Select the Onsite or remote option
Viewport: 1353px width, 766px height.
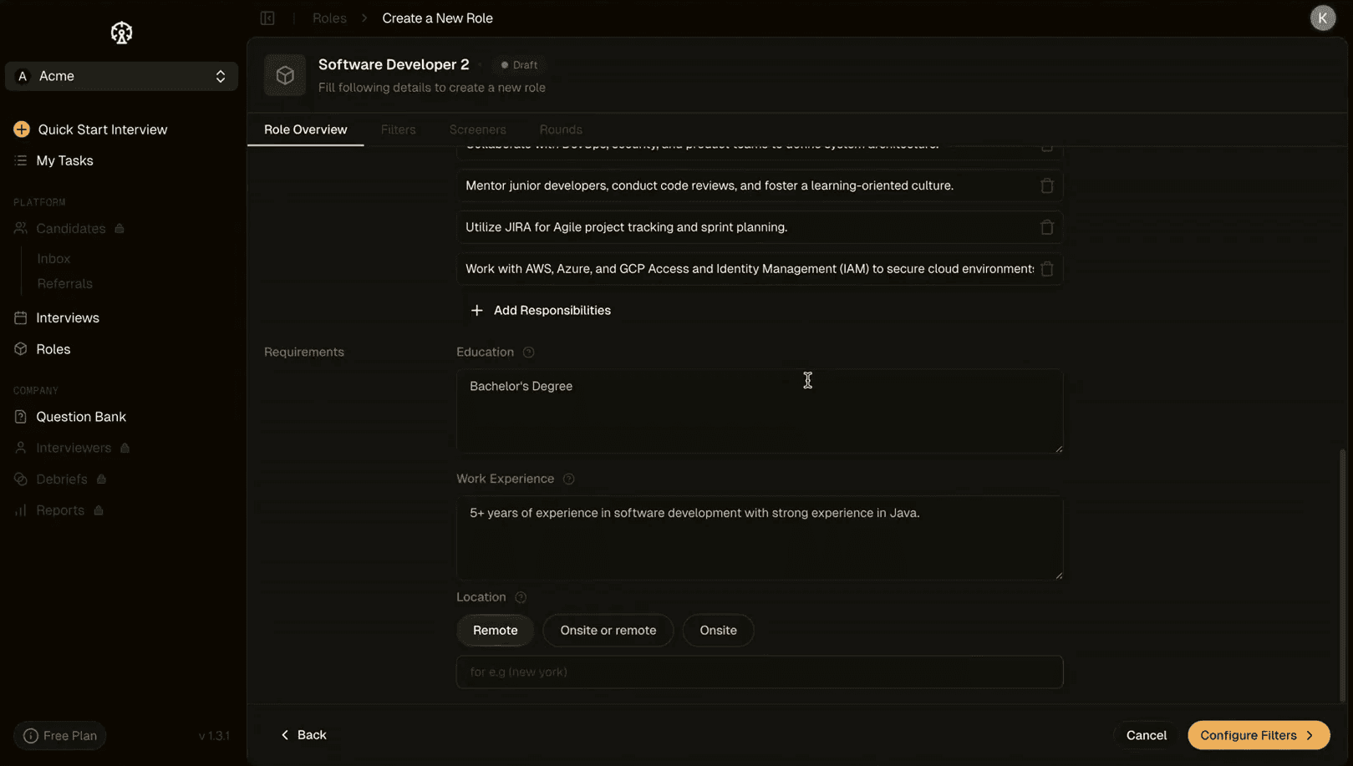[x=608, y=631]
